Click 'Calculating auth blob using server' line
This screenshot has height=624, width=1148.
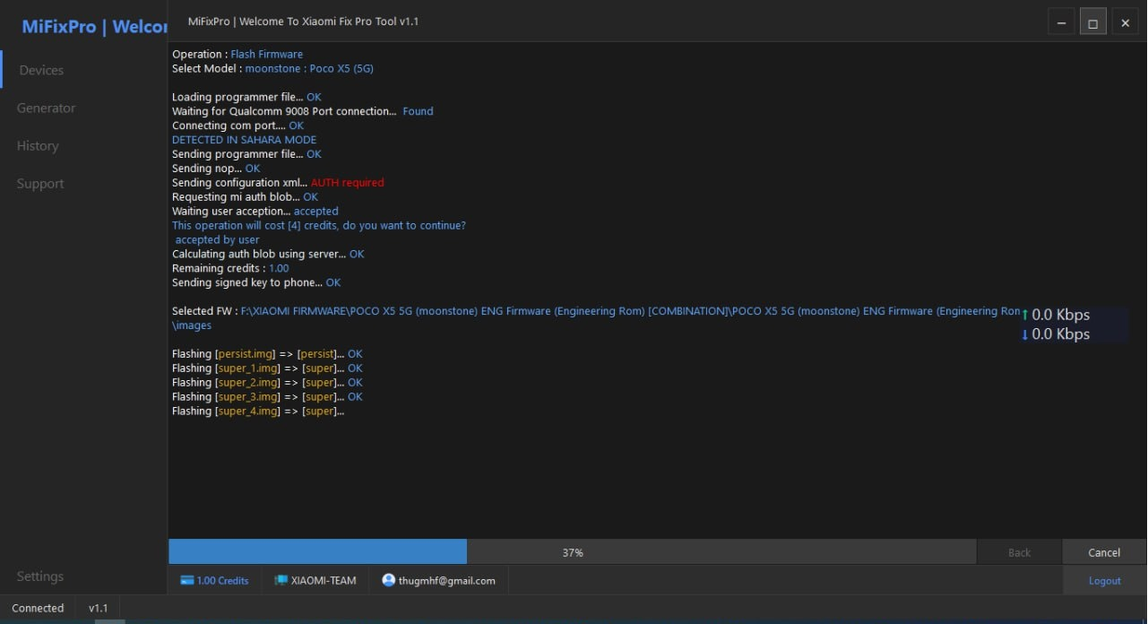tap(268, 255)
